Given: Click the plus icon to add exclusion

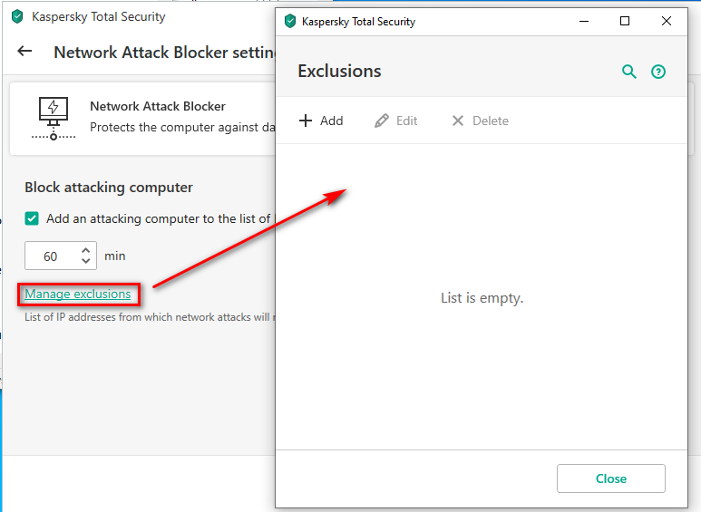Looking at the screenshot, I should click(x=306, y=121).
